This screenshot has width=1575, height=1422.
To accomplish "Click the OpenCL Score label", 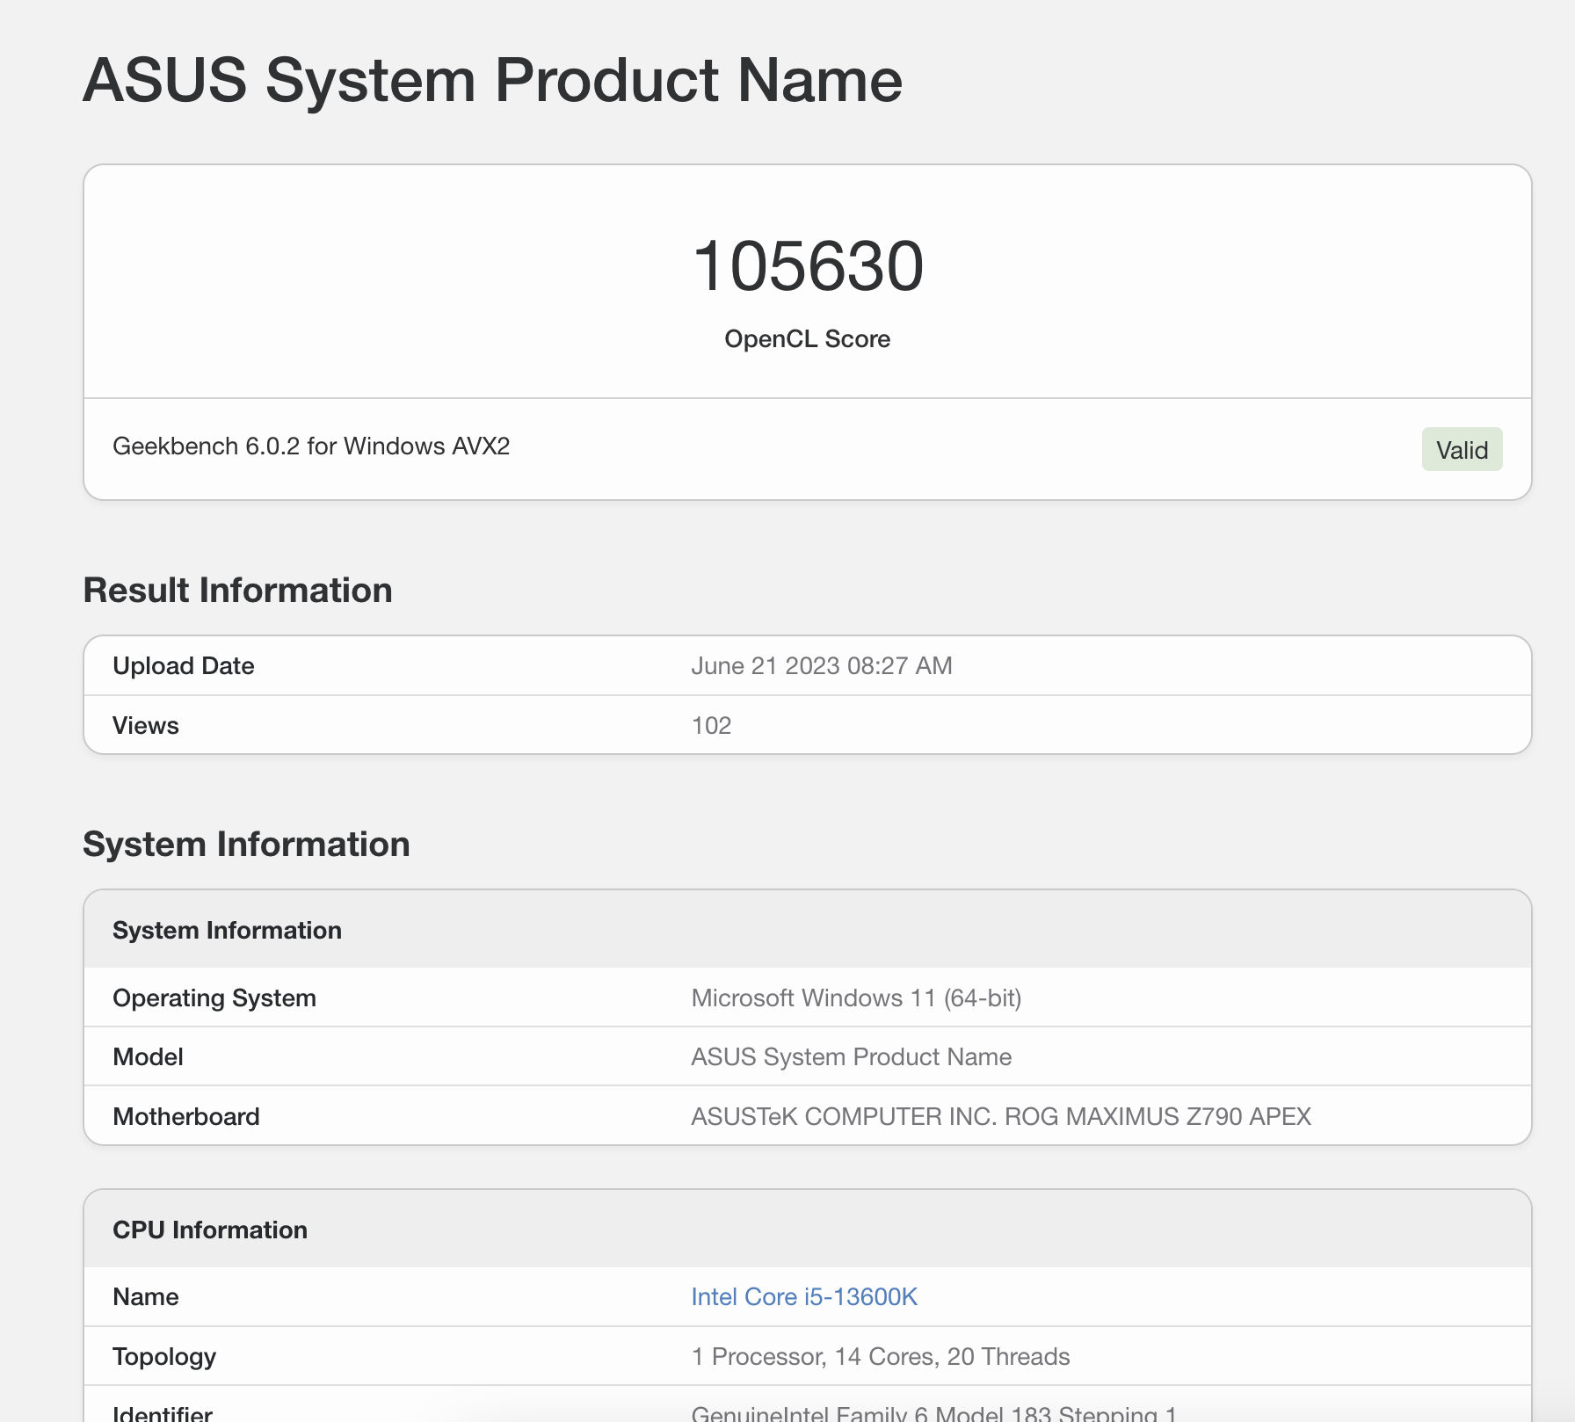I will pyautogui.click(x=807, y=339).
